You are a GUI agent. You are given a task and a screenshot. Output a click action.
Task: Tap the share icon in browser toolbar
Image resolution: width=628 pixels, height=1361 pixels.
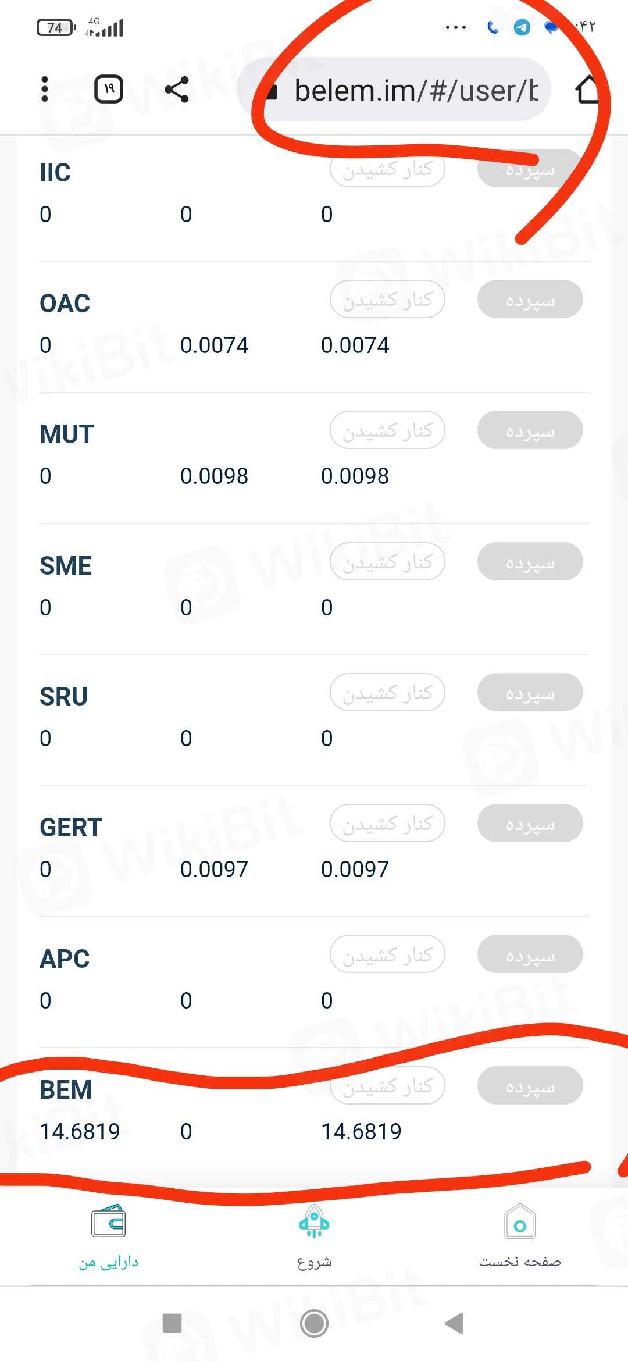coord(176,90)
